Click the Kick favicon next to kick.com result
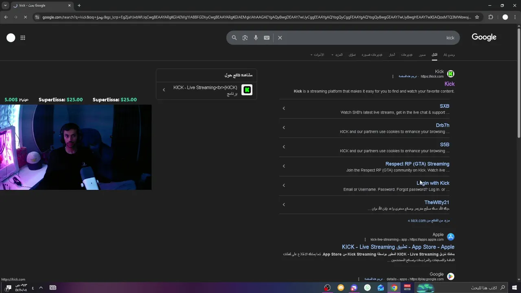This screenshot has width=521, height=293. 451,74
